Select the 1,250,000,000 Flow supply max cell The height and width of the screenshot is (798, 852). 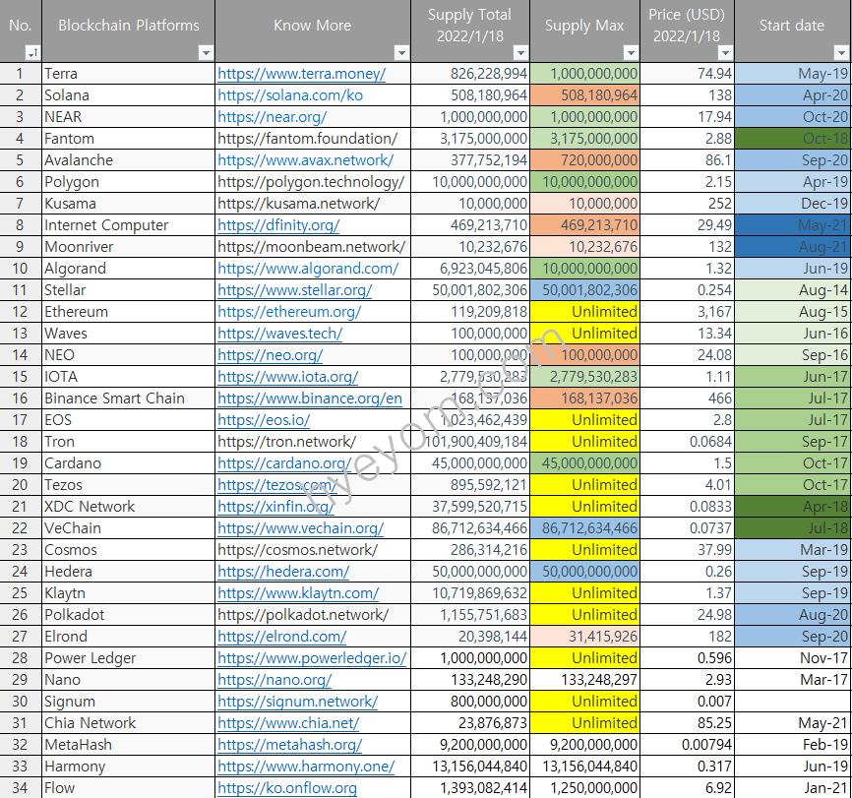pos(584,788)
